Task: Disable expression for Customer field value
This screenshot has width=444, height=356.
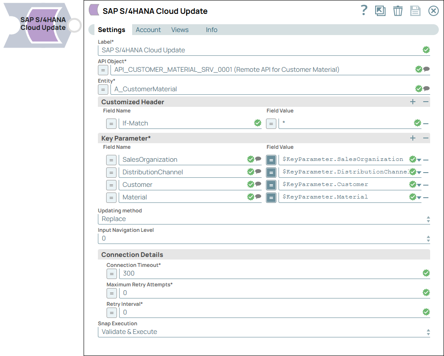Action: [x=271, y=185]
